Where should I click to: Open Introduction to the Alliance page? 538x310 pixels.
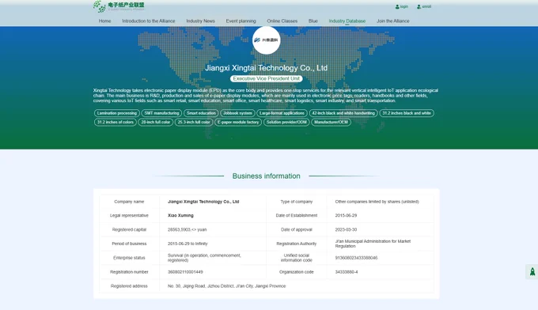[149, 21]
